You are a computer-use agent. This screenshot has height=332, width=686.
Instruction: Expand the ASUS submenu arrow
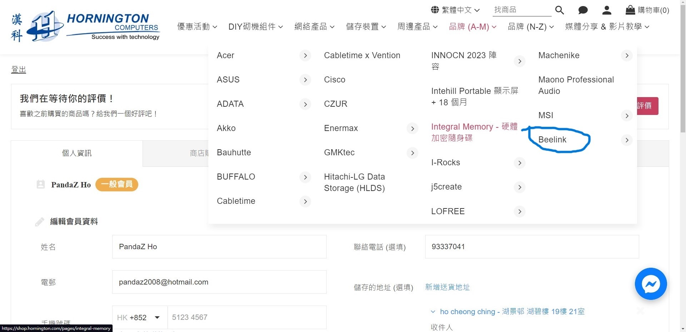305,80
